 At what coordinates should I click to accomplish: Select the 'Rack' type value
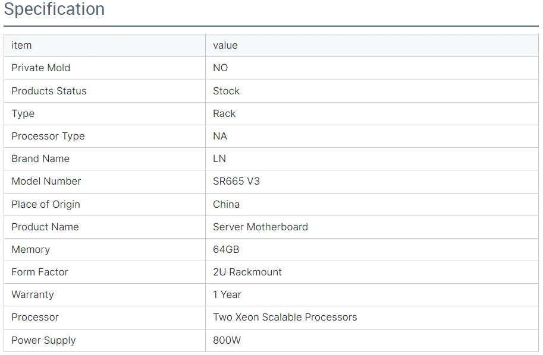tap(224, 113)
